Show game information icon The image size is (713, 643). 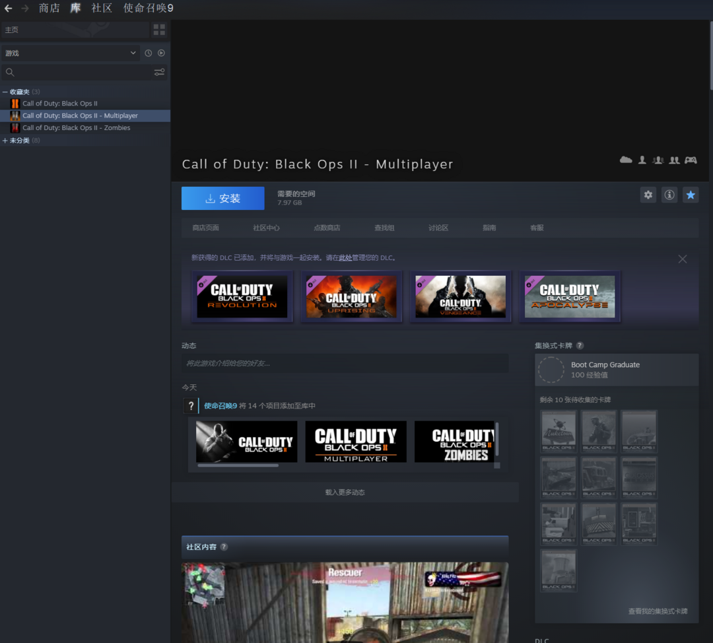coord(669,195)
